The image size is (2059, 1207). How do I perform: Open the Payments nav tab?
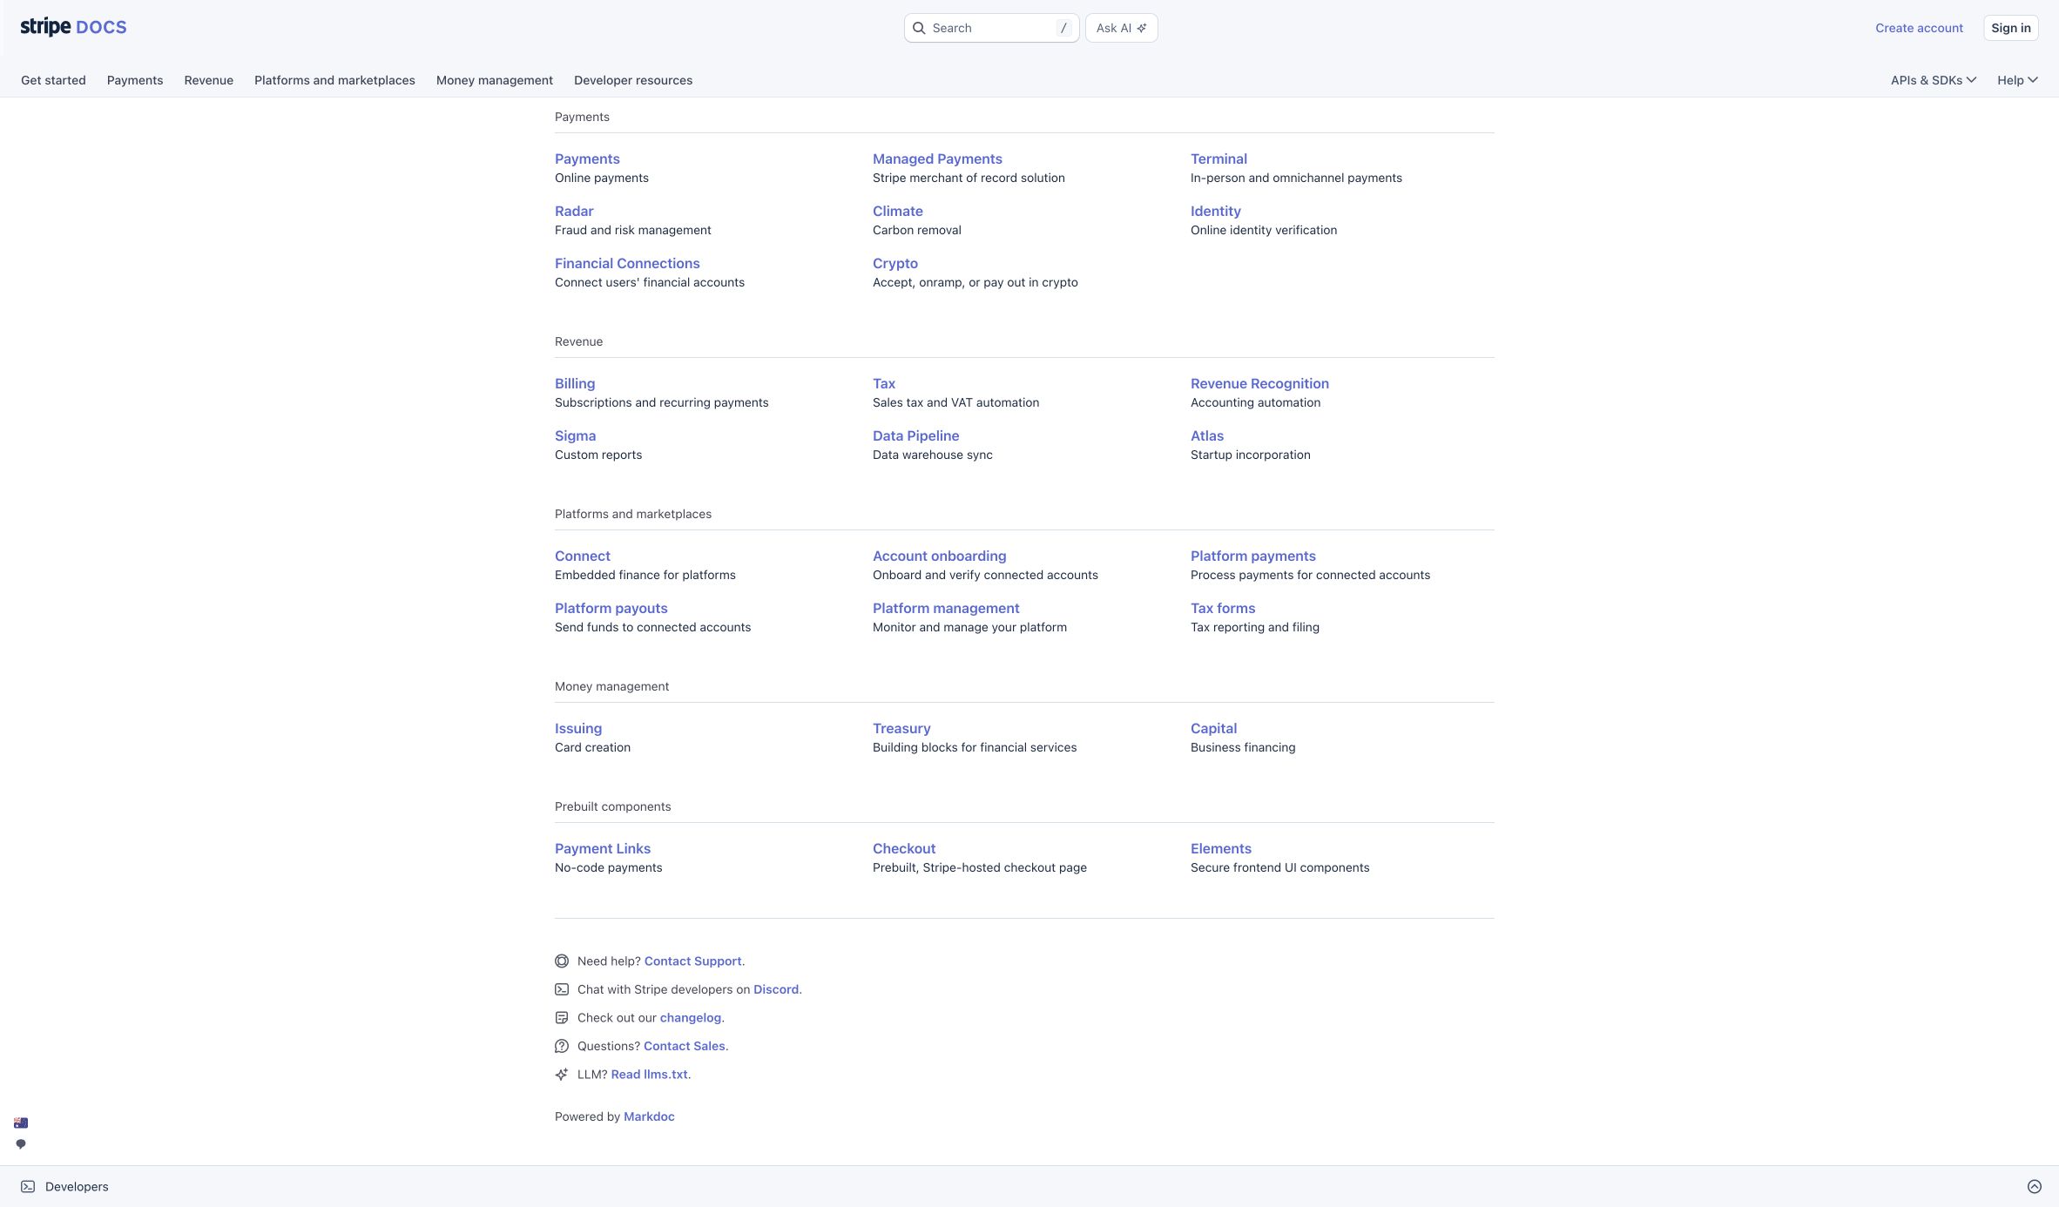(x=135, y=80)
